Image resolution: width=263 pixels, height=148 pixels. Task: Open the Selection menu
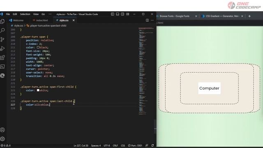(25, 14)
